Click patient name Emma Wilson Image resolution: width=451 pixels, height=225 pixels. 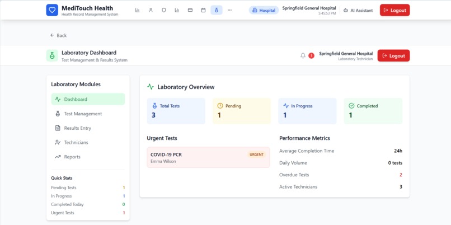tap(163, 161)
